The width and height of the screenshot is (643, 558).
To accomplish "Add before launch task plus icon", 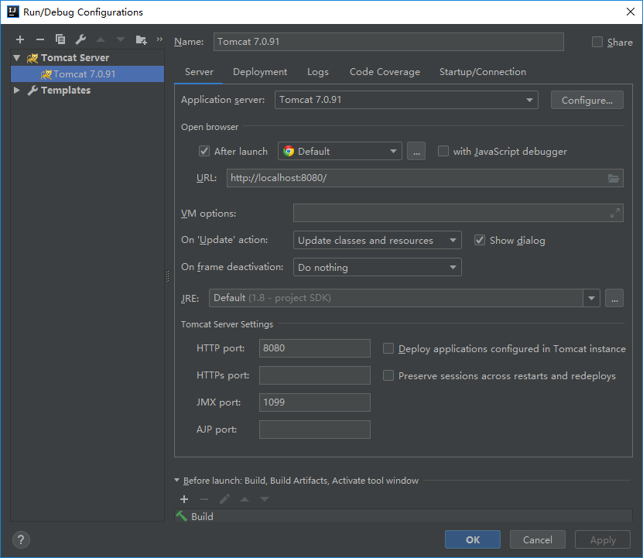I will tap(184, 499).
